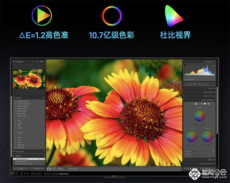Click the Copy button
Screen dimensions: 230x183
[20, 169]
